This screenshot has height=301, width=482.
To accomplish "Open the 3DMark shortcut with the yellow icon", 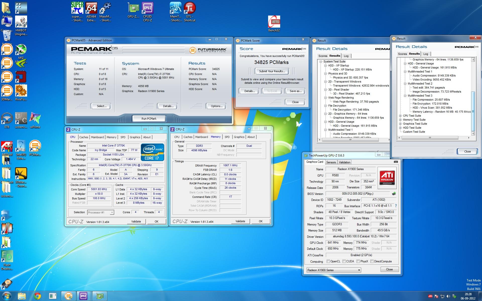I will pos(21,177).
